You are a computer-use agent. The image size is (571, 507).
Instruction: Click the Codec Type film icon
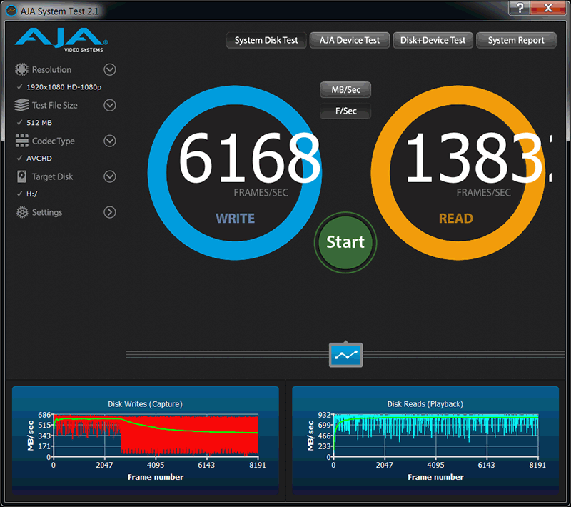coord(22,141)
